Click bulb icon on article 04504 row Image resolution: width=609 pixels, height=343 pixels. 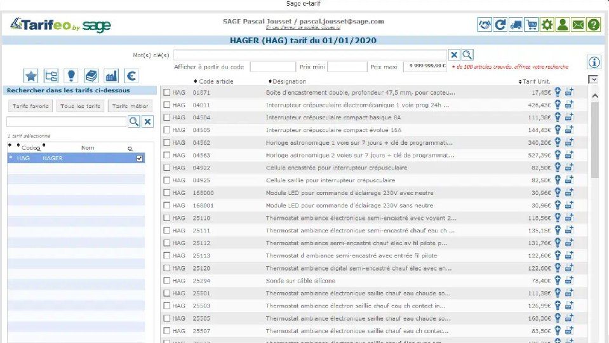coord(558,117)
